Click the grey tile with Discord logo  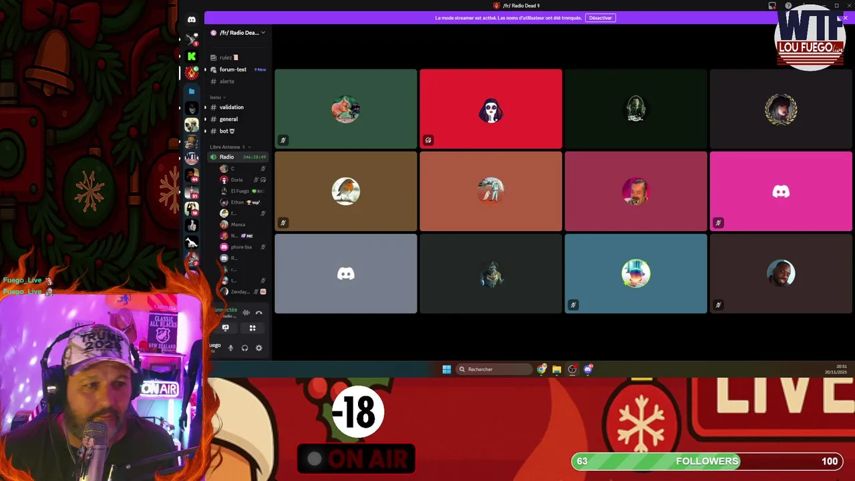click(x=346, y=273)
